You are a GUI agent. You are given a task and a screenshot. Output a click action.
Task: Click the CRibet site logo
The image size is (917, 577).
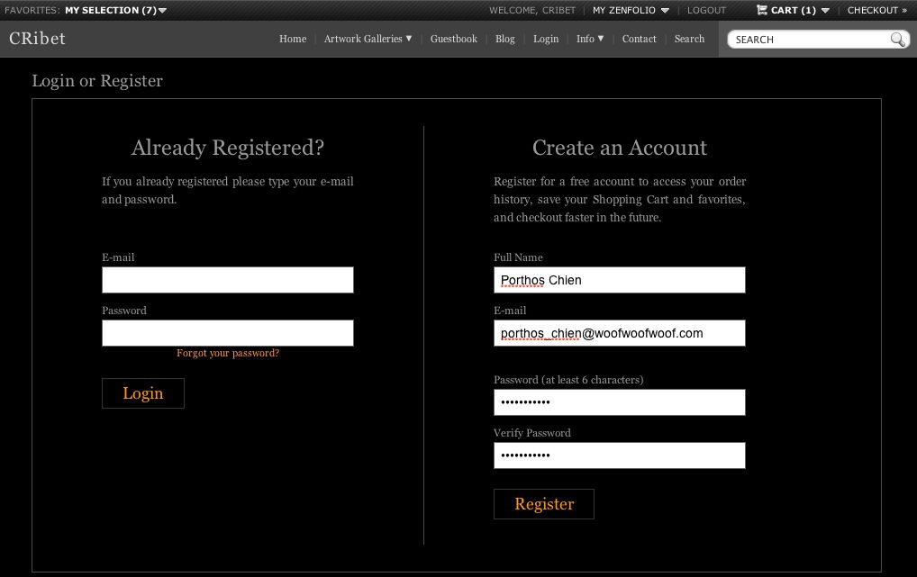[37, 39]
